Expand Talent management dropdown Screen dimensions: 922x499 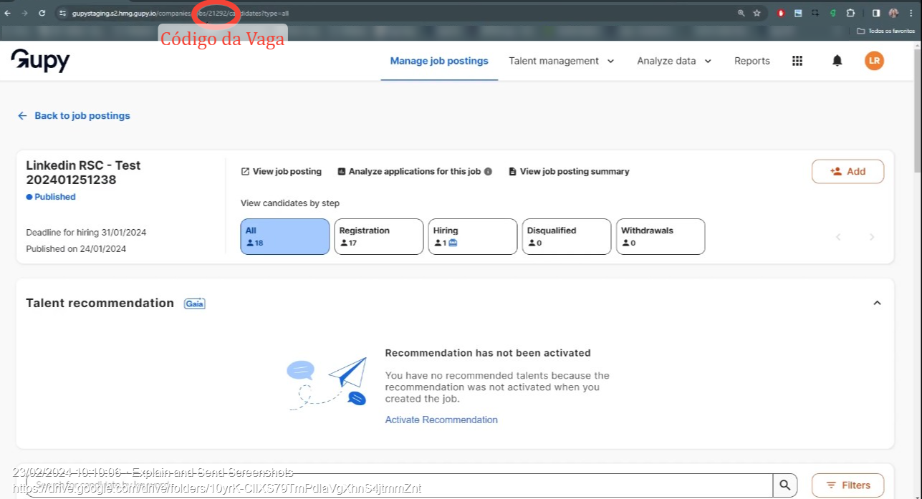[562, 61]
